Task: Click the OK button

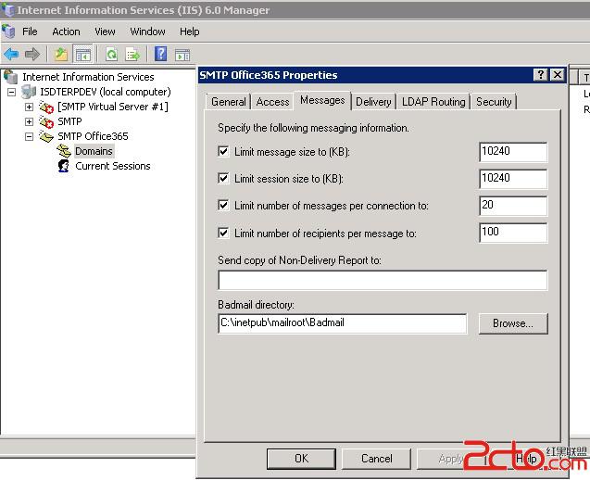Action: (x=301, y=459)
